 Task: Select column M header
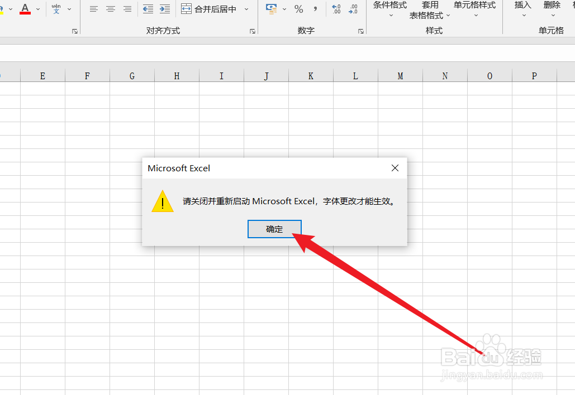tap(401, 76)
